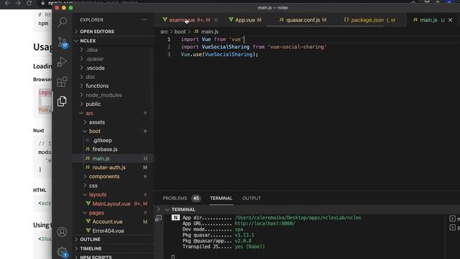Expand the assets folder

tap(114, 122)
